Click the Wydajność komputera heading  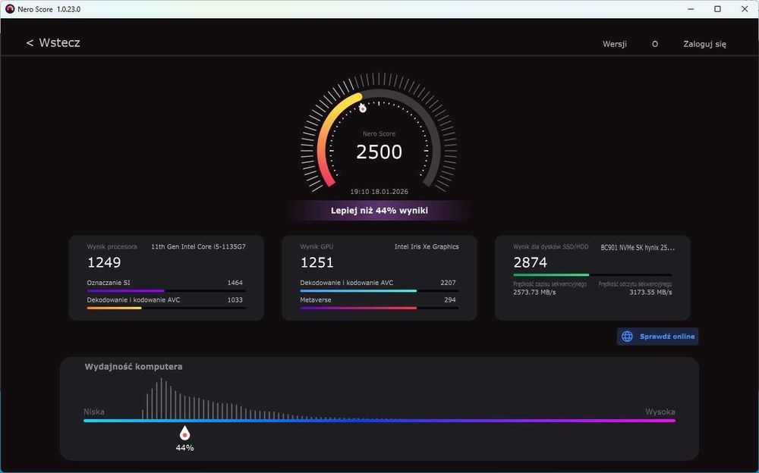(134, 367)
